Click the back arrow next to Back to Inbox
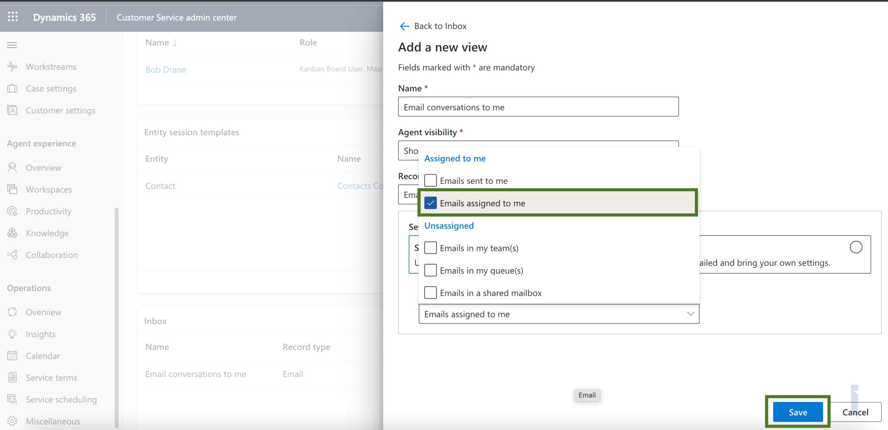This screenshot has width=888, height=430. pyautogui.click(x=404, y=26)
